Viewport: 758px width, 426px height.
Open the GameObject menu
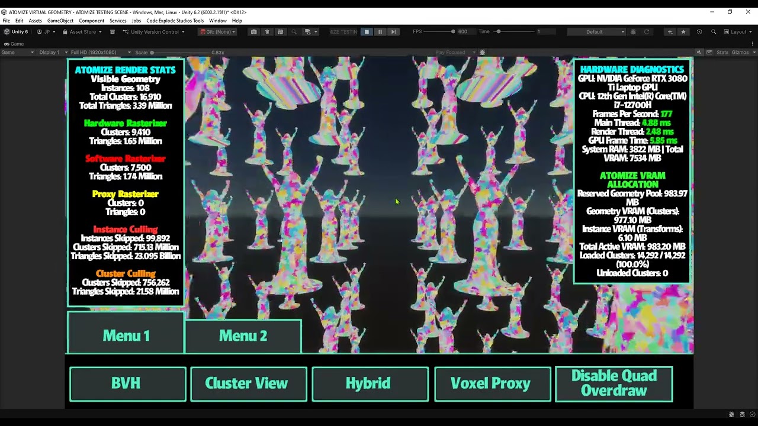click(60, 21)
